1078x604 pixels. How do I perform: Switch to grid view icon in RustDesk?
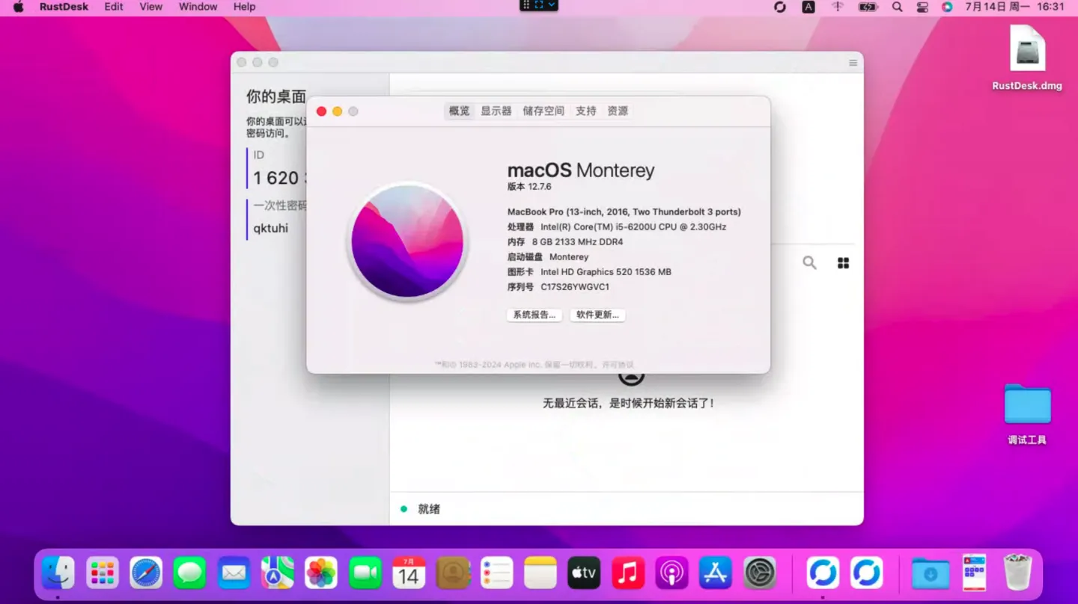click(843, 263)
